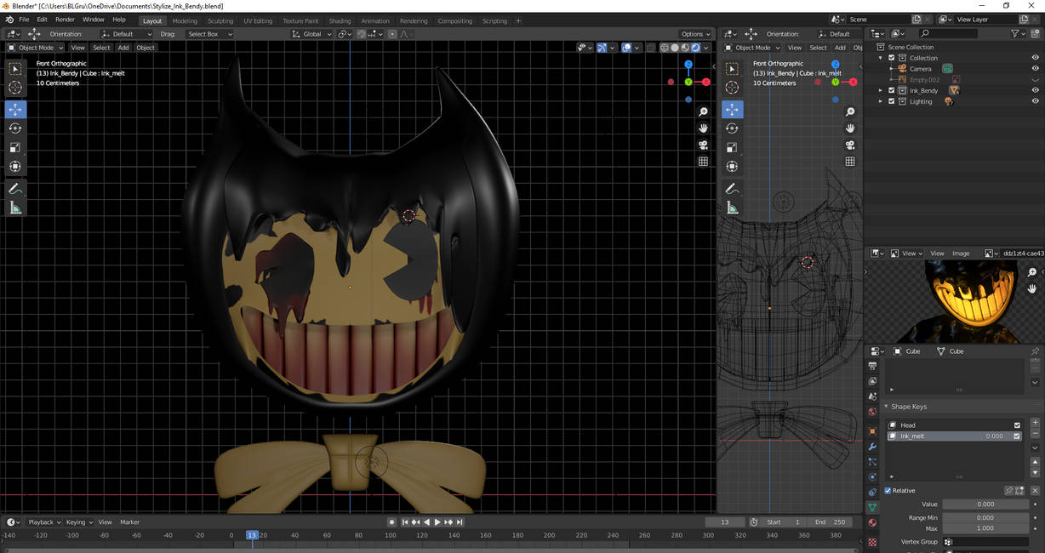Switch to the Shading workspace tab
This screenshot has width=1045, height=553.
340,20
